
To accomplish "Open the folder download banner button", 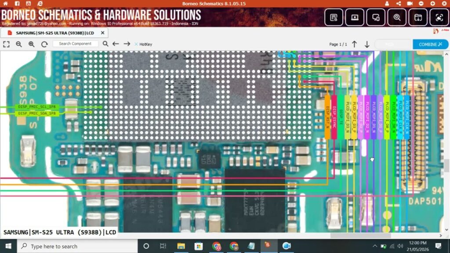I will click(x=418, y=18).
